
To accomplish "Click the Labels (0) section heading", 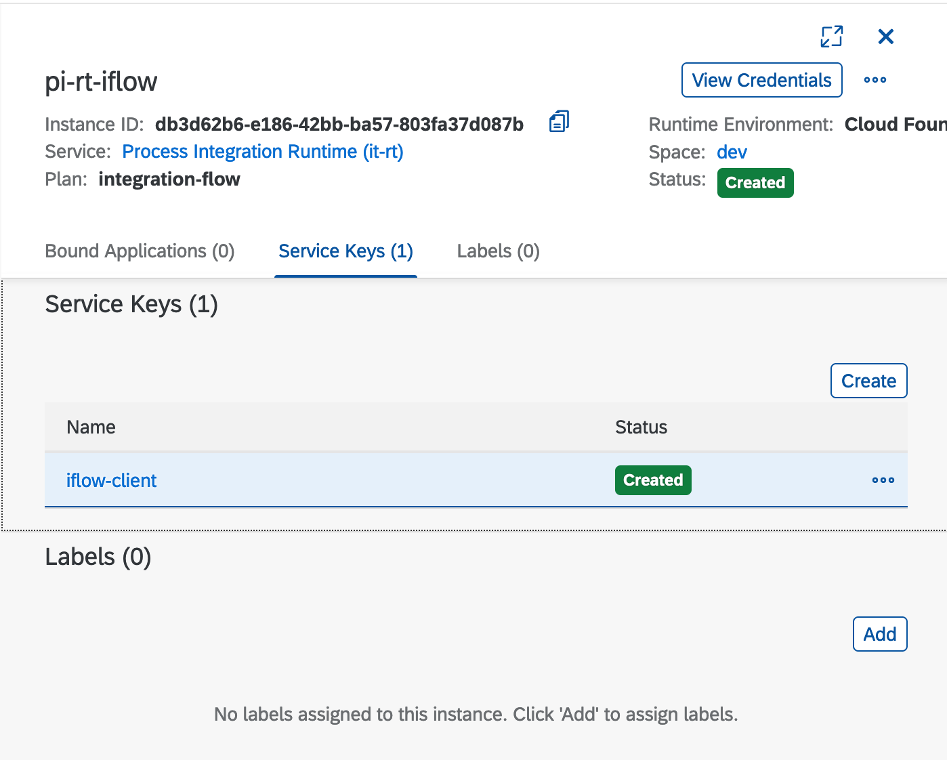I will tap(98, 557).
